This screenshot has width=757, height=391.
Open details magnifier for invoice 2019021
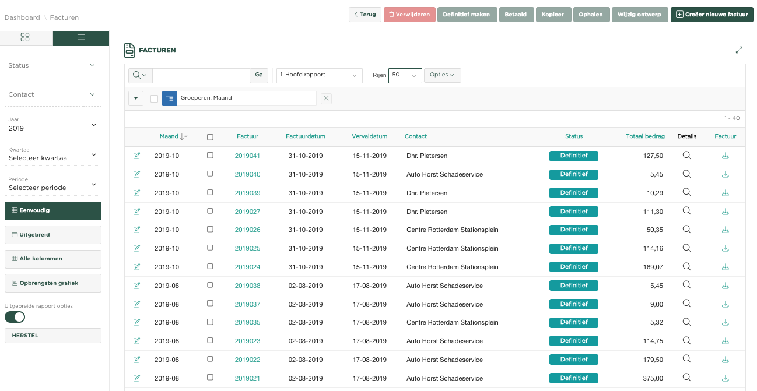pos(686,378)
